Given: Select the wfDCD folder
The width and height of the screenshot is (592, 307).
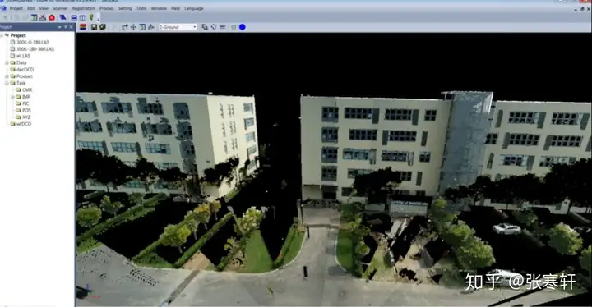Looking at the screenshot, I should (x=24, y=124).
